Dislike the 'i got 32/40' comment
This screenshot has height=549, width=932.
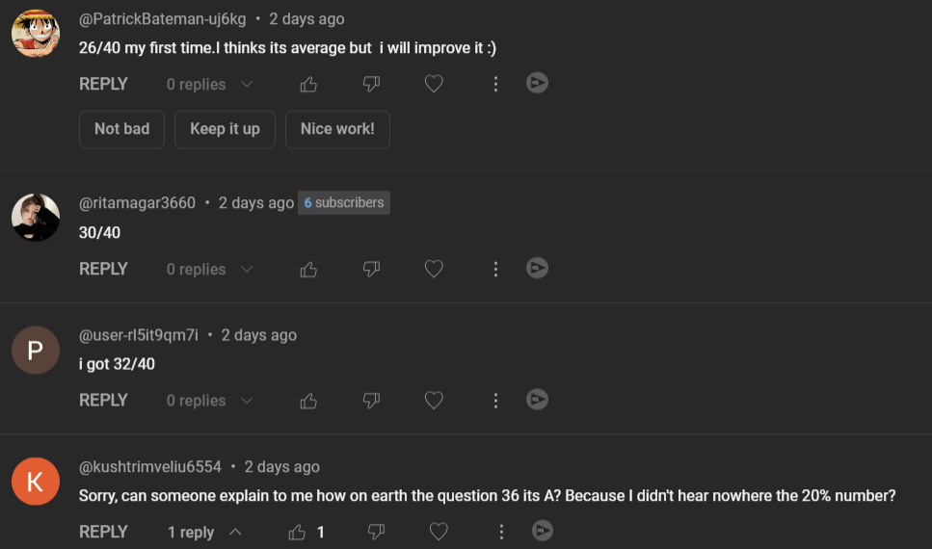pyautogui.click(x=371, y=401)
